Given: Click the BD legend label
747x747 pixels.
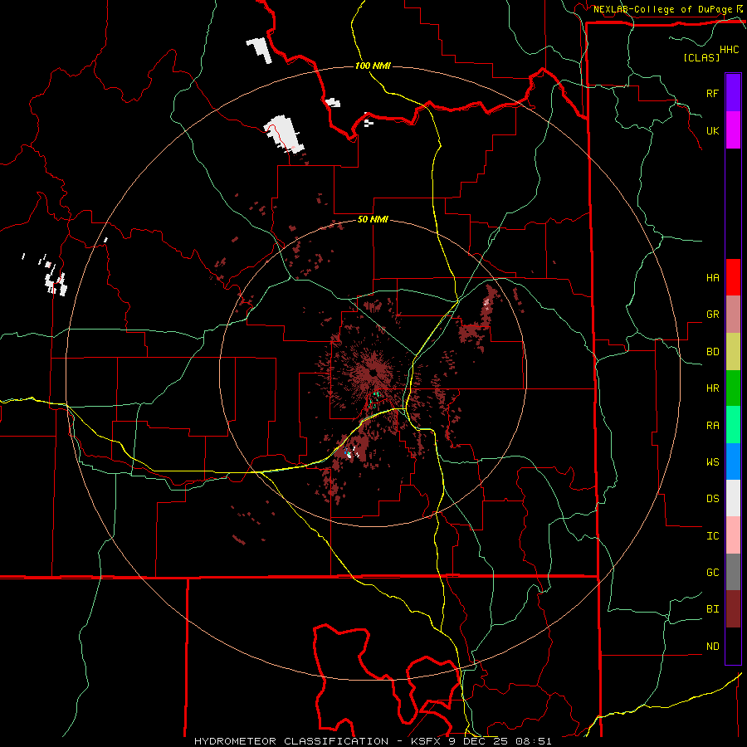Looking at the screenshot, I should 712,352.
